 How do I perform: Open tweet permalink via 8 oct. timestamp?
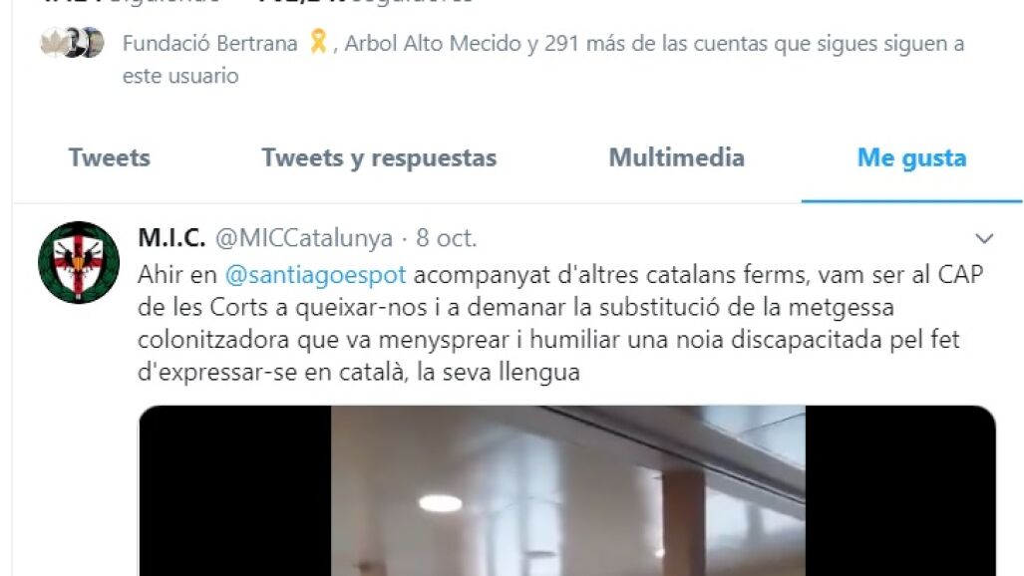[446, 238]
